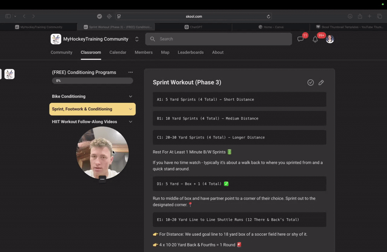Open the Members page

[144, 52]
